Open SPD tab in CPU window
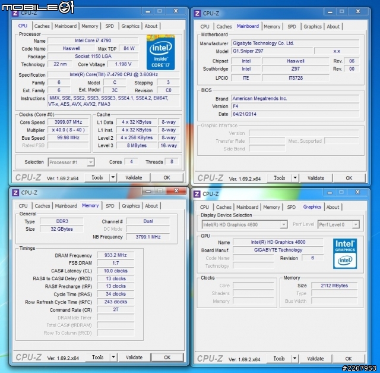 click(109, 26)
